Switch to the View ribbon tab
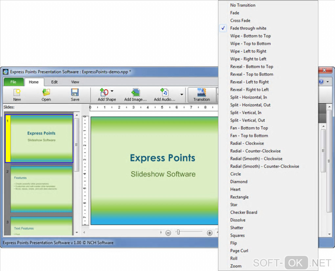Screen dimensions: 335x271 tap(75, 82)
